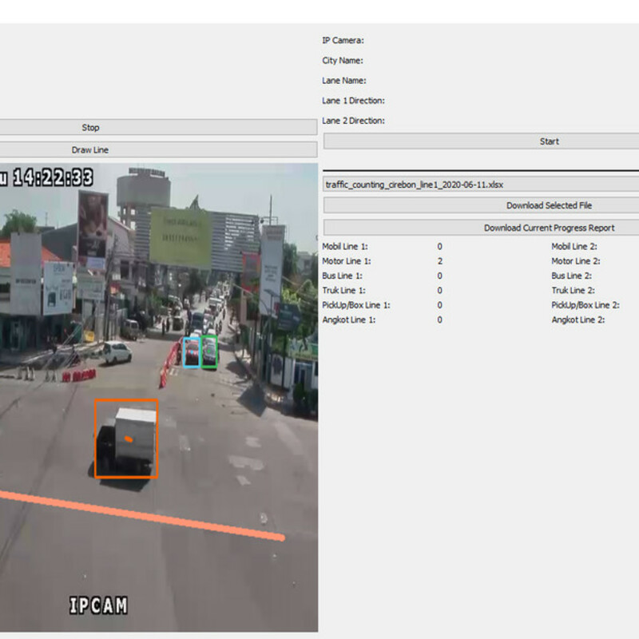Click the 14:22:33 video timestamp

coord(52,177)
